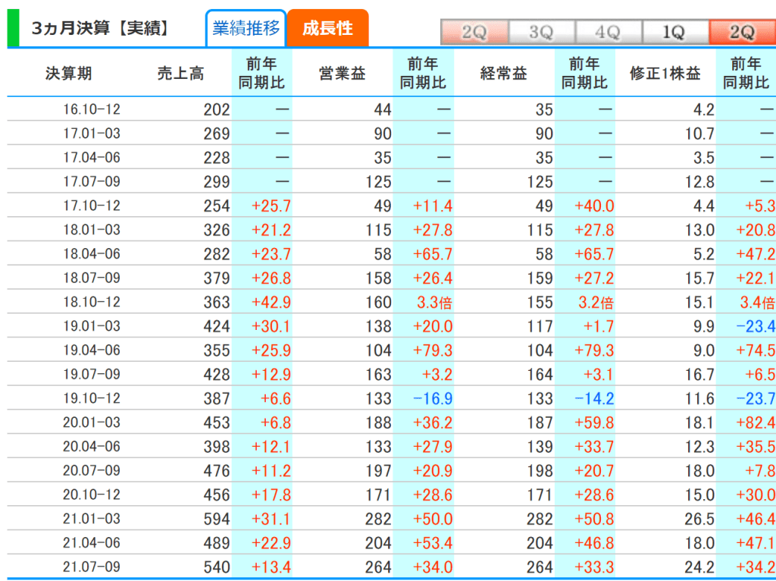Select the pale pink 2Q quarter button
Viewport: 776px width, 581px height.
[x=474, y=33]
